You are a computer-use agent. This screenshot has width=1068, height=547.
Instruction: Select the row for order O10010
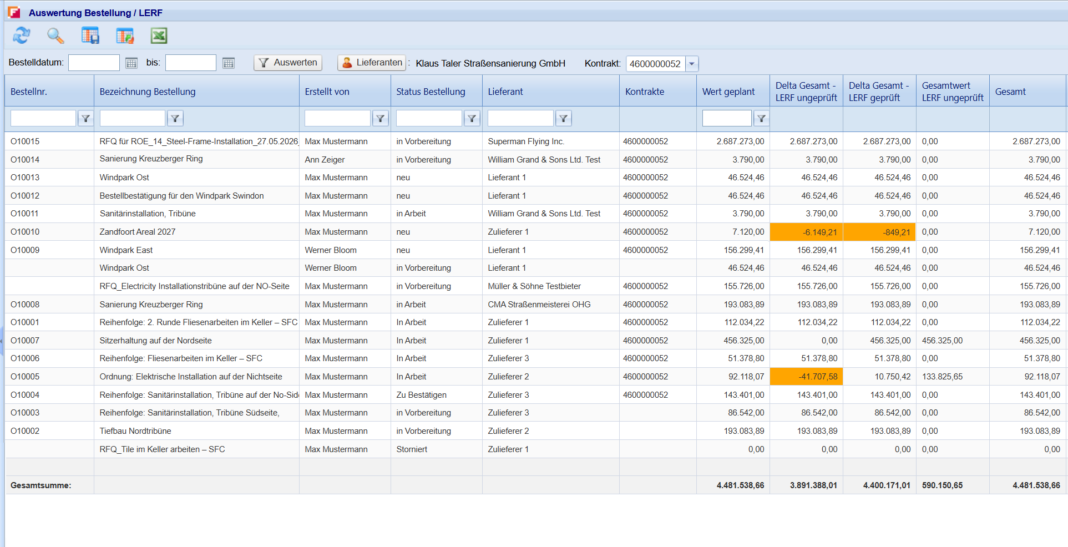(x=535, y=232)
